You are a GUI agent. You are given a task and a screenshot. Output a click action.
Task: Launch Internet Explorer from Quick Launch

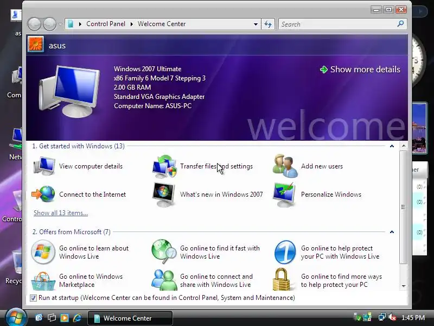[x=77, y=318]
